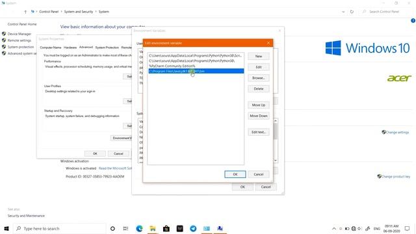Open the Windows Start menu
Screen dimensions: 416x234
pyautogui.click(x=6, y=228)
